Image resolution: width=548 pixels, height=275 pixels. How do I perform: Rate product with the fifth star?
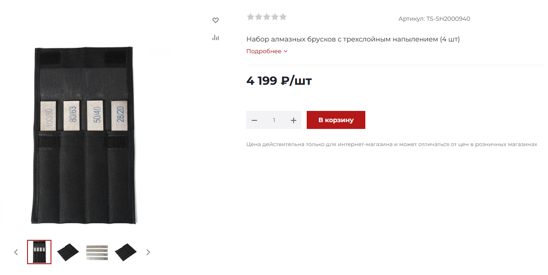tap(283, 17)
